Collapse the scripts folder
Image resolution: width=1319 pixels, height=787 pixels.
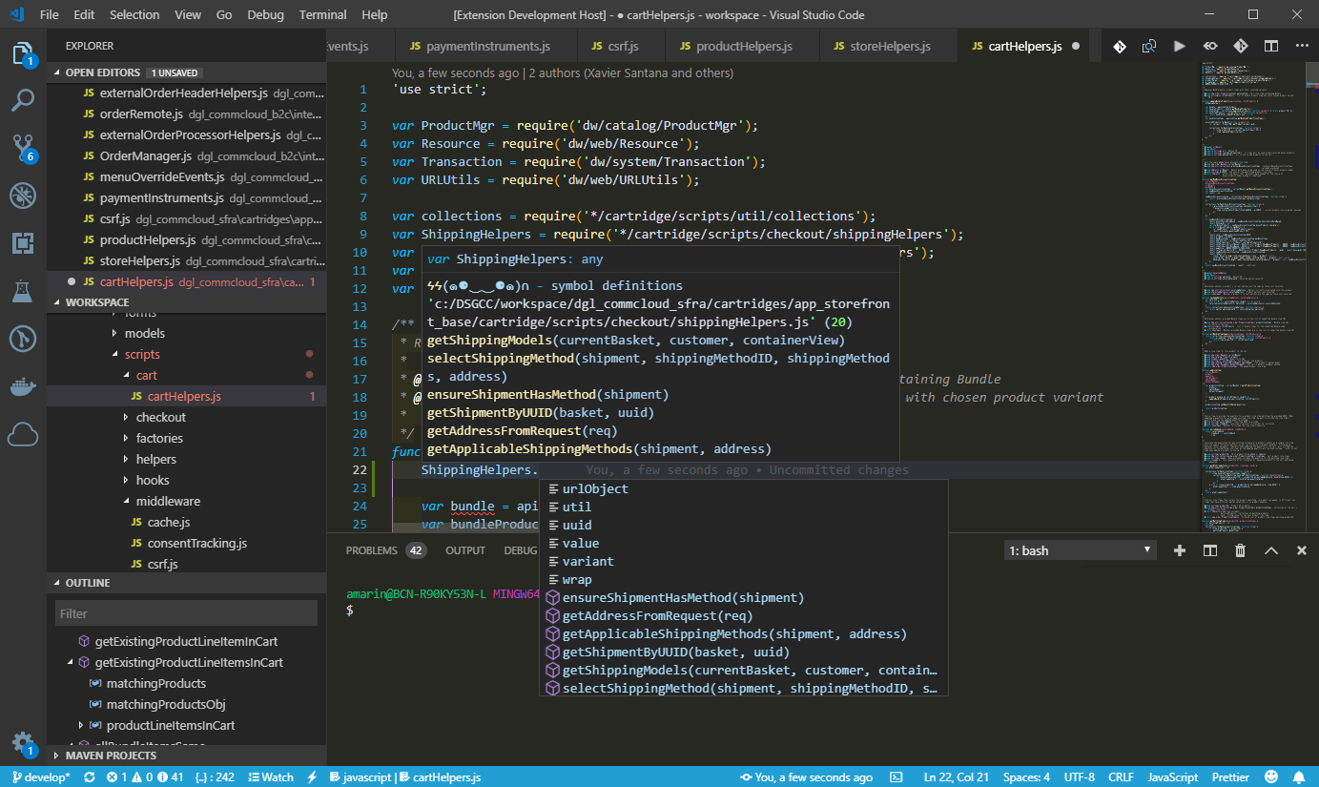[x=142, y=354]
